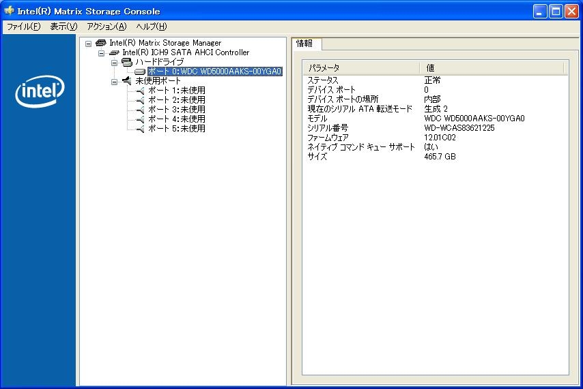Click the シリアル番号 parameter row
The width and height of the screenshot is (583, 389).
[x=328, y=128]
